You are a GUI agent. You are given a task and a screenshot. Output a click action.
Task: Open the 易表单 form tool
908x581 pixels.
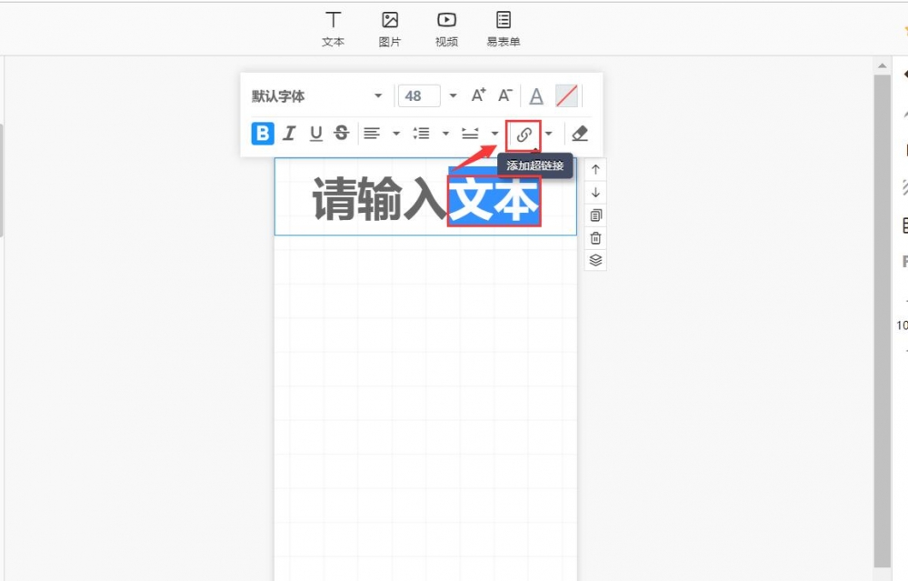coord(504,20)
